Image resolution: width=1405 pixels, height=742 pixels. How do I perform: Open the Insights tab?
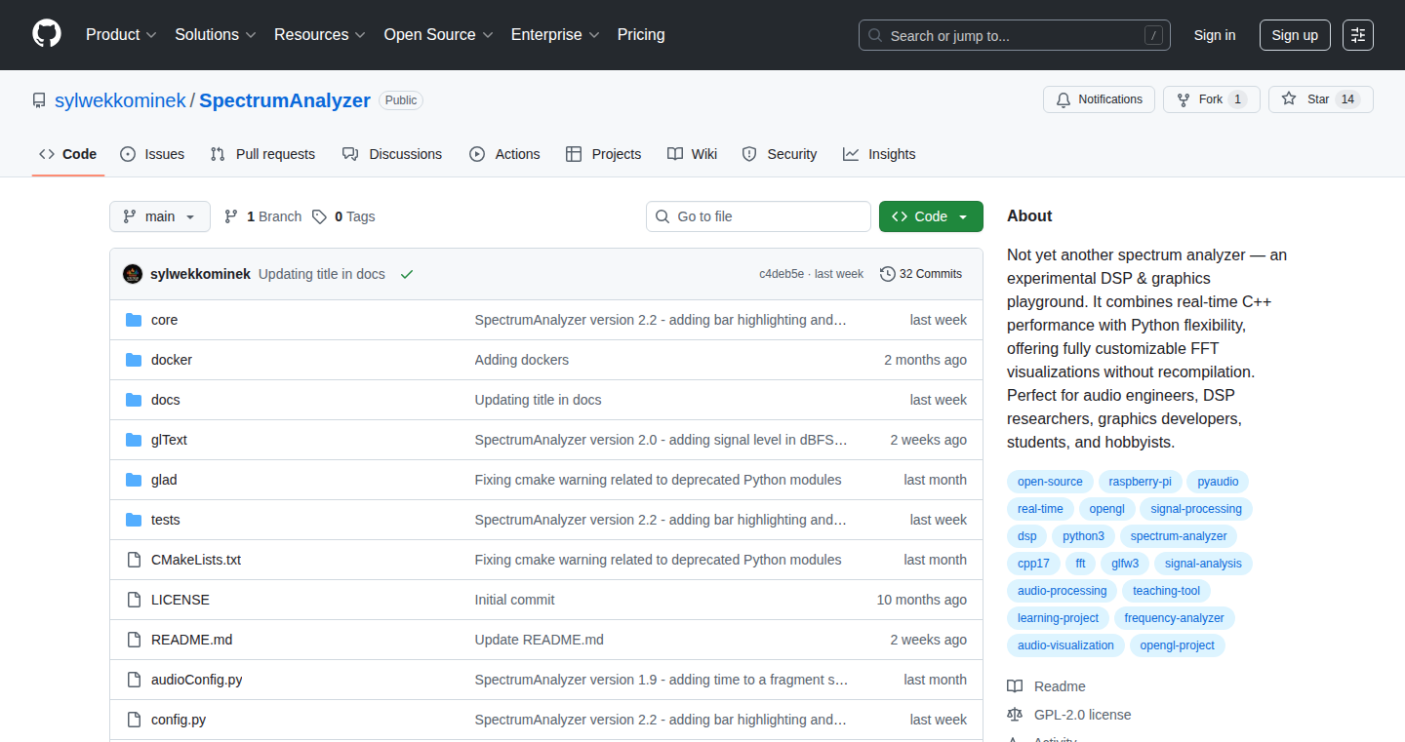879,154
